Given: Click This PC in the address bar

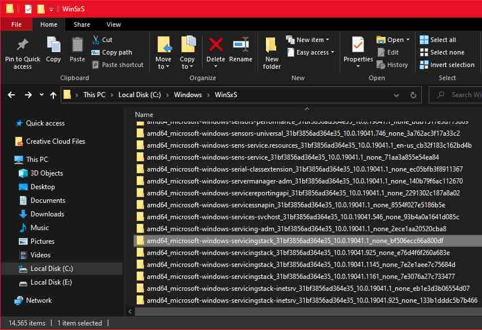Looking at the screenshot, I should [94, 95].
